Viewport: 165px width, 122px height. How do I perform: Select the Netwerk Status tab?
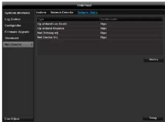tap(88, 13)
